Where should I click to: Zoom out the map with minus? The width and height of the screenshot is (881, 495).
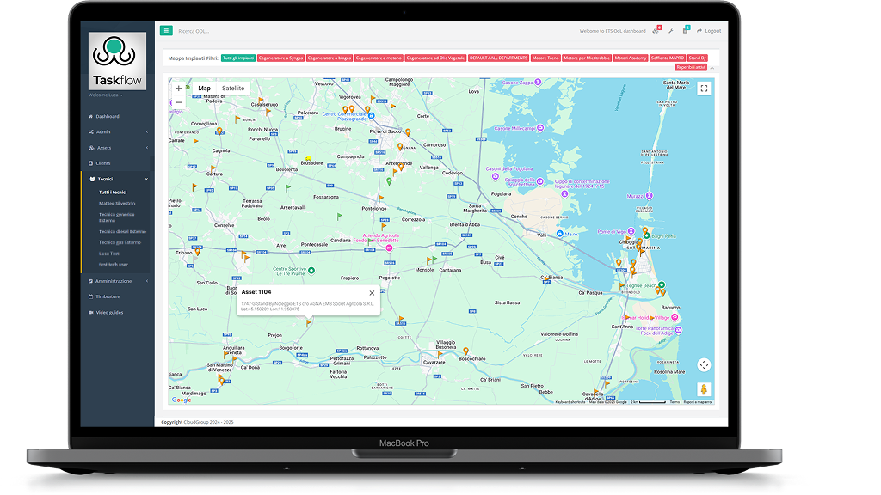click(x=179, y=102)
